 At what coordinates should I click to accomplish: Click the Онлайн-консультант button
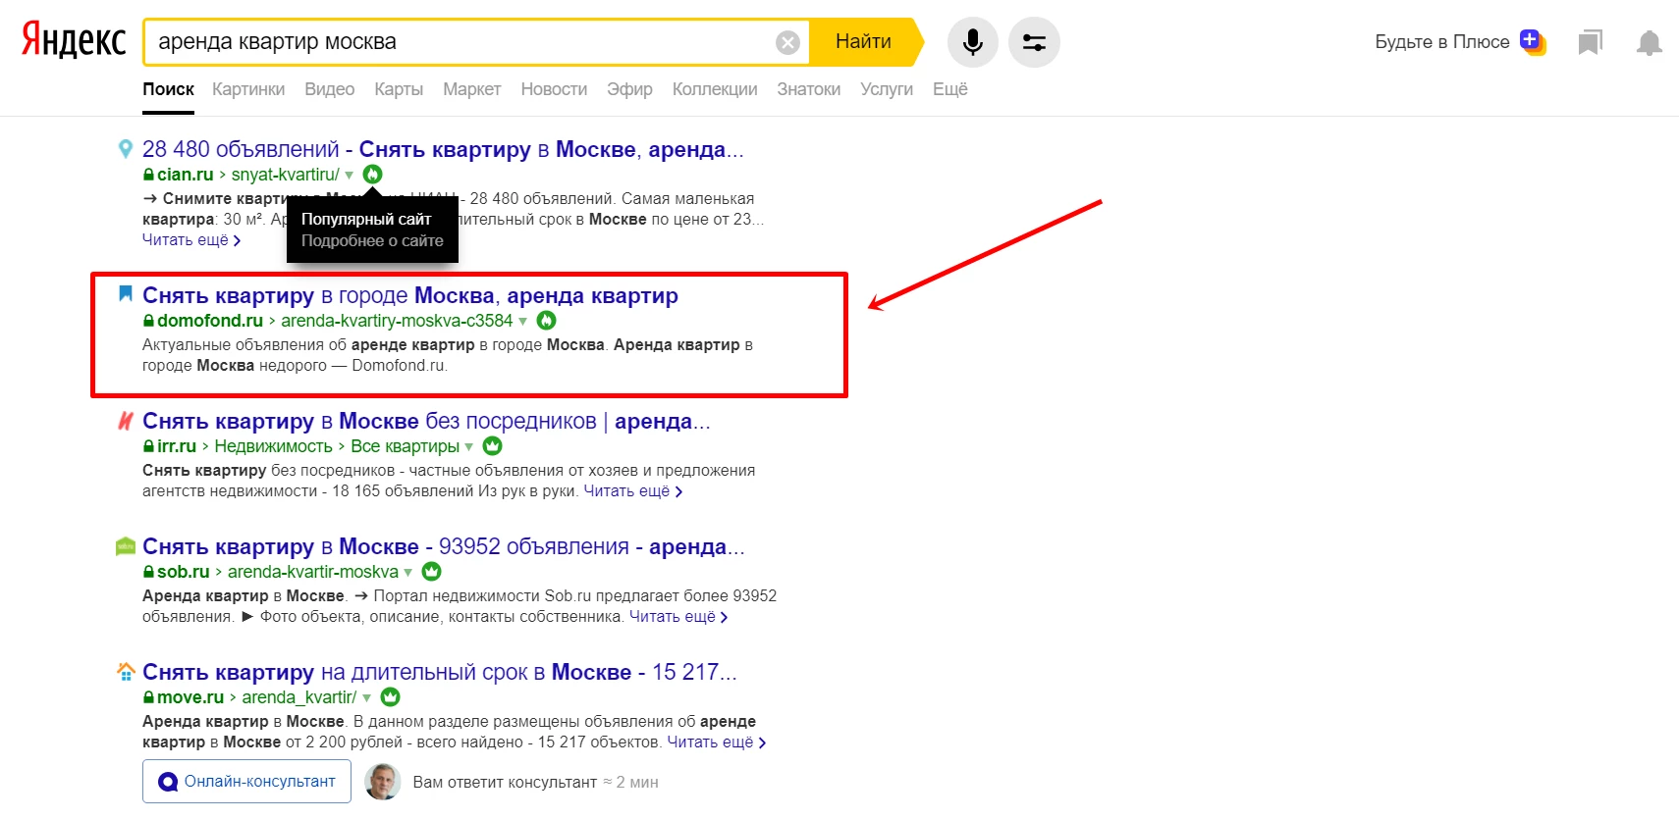tap(246, 782)
